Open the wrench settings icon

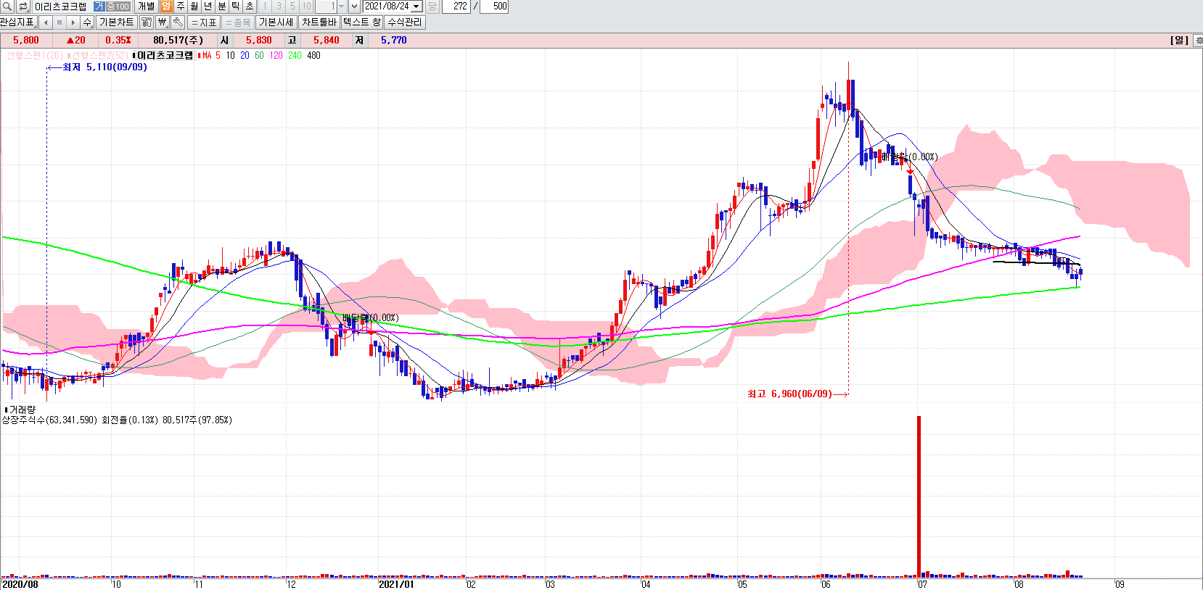click(x=178, y=22)
